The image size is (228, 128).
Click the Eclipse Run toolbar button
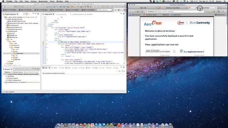point(64,7)
